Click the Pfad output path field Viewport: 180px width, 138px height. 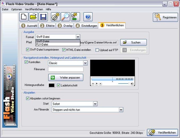99,42
